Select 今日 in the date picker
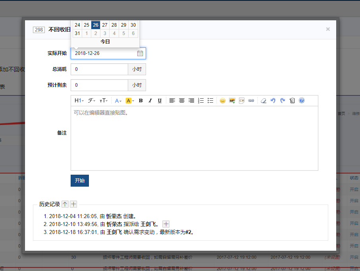Viewport: 360px width, 271px height. pyautogui.click(x=105, y=41)
